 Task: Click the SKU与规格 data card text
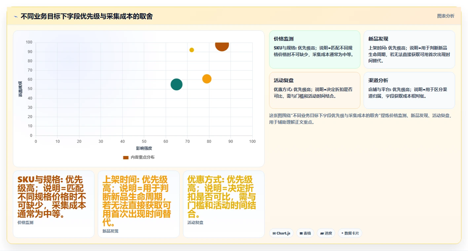click(52, 197)
